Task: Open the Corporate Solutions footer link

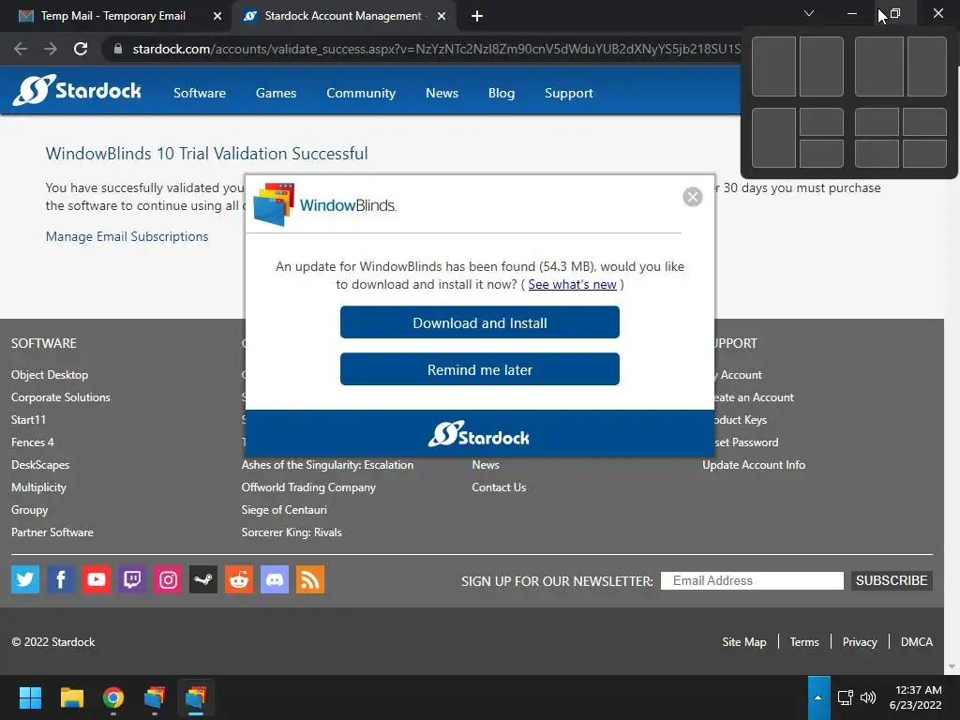Action: [61, 397]
